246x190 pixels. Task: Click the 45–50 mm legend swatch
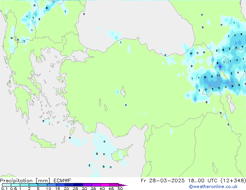pyautogui.click(x=114, y=185)
